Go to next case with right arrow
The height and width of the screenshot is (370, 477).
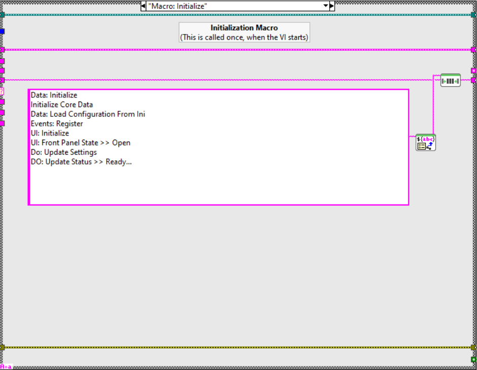tap(332, 6)
